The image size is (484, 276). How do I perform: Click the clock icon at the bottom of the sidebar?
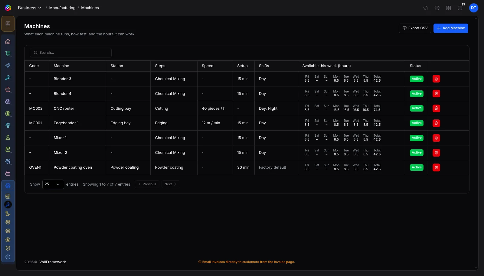(8, 257)
